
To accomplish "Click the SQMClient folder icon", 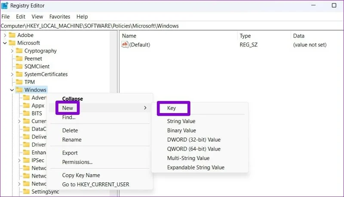I will coord(19,66).
